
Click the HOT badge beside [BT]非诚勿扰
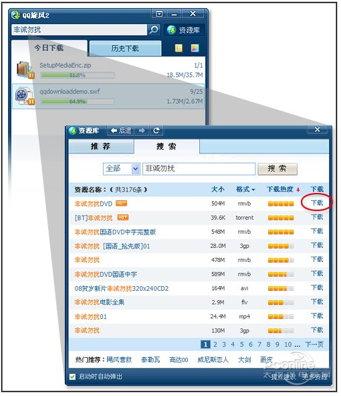pos(123,218)
